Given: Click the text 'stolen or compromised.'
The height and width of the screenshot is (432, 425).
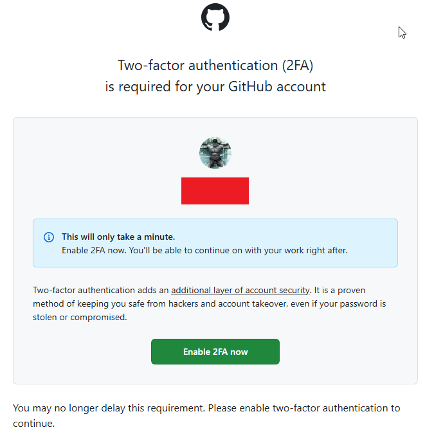Looking at the screenshot, I should (x=80, y=318).
